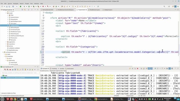
Task: Open the Edit menu
Action: click(5, 4)
